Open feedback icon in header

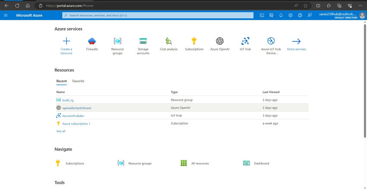pyautogui.click(x=310, y=16)
